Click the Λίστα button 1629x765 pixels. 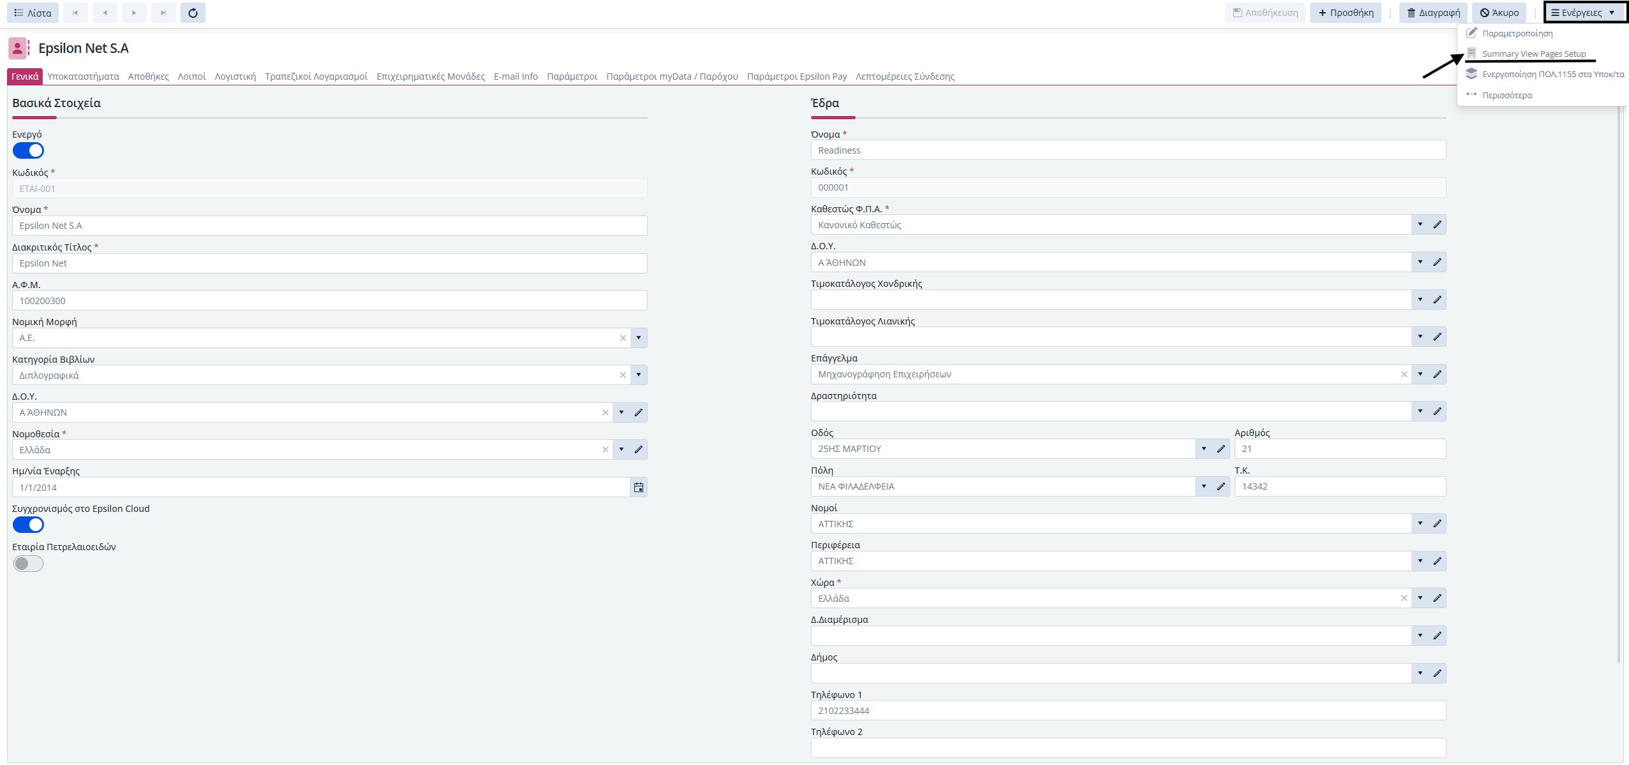click(33, 13)
